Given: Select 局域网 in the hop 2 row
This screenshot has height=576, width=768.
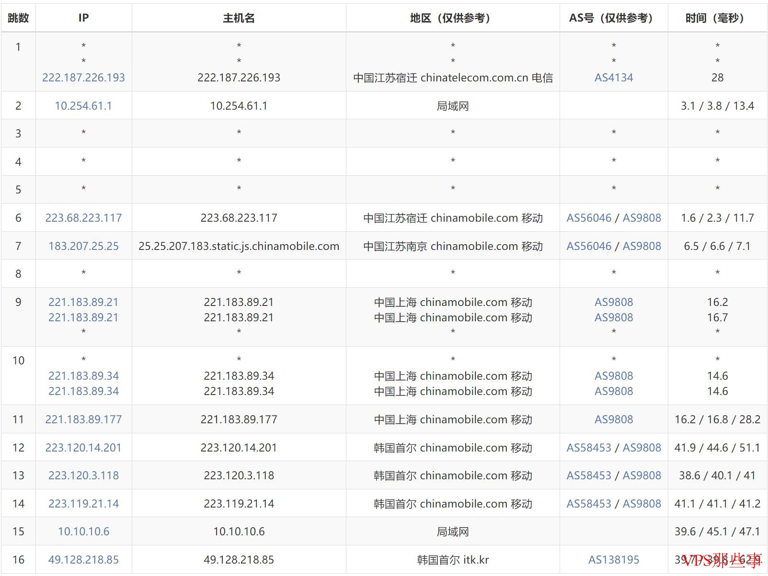Looking at the screenshot, I should 453,106.
